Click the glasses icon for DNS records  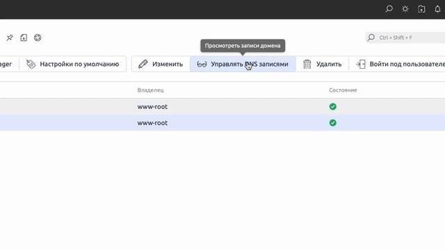click(x=202, y=65)
